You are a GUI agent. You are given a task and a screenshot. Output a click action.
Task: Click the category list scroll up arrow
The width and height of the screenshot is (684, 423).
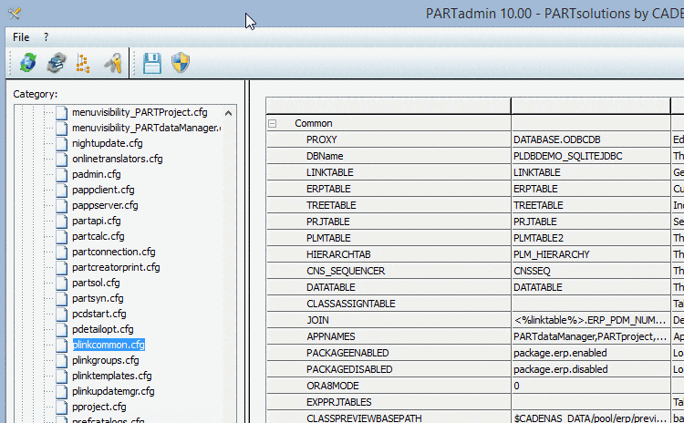(228, 113)
